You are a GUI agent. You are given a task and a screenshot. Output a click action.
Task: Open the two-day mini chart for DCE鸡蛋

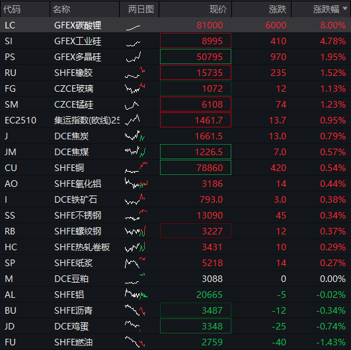click(132, 326)
